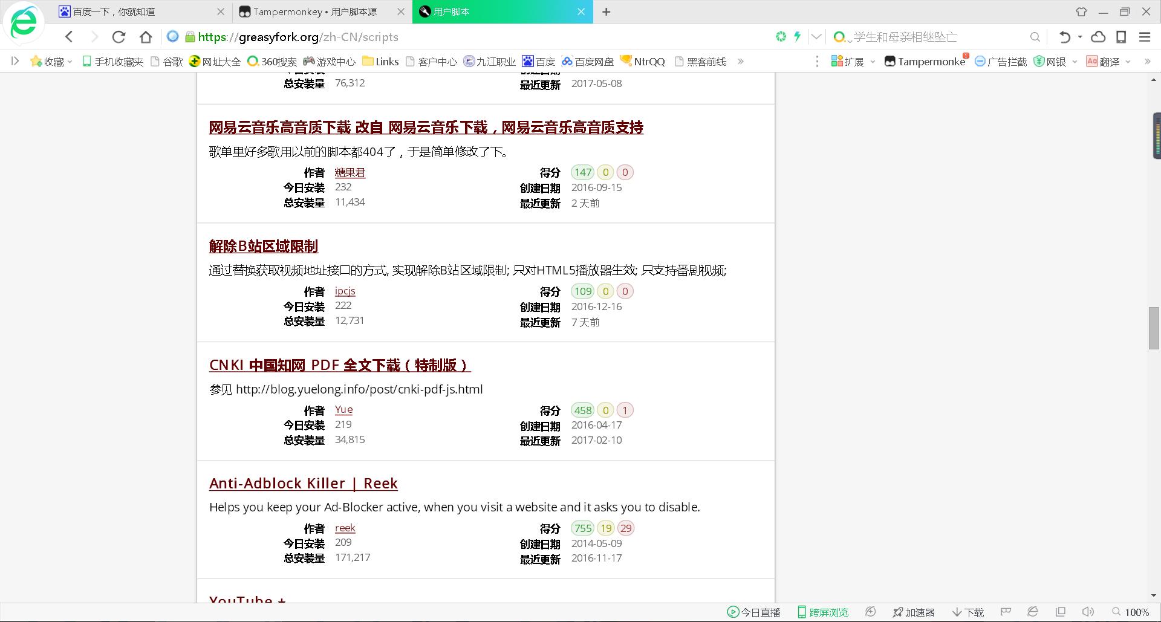Toggle the page flag icon in status bar
The height and width of the screenshot is (622, 1161).
coord(1006,612)
